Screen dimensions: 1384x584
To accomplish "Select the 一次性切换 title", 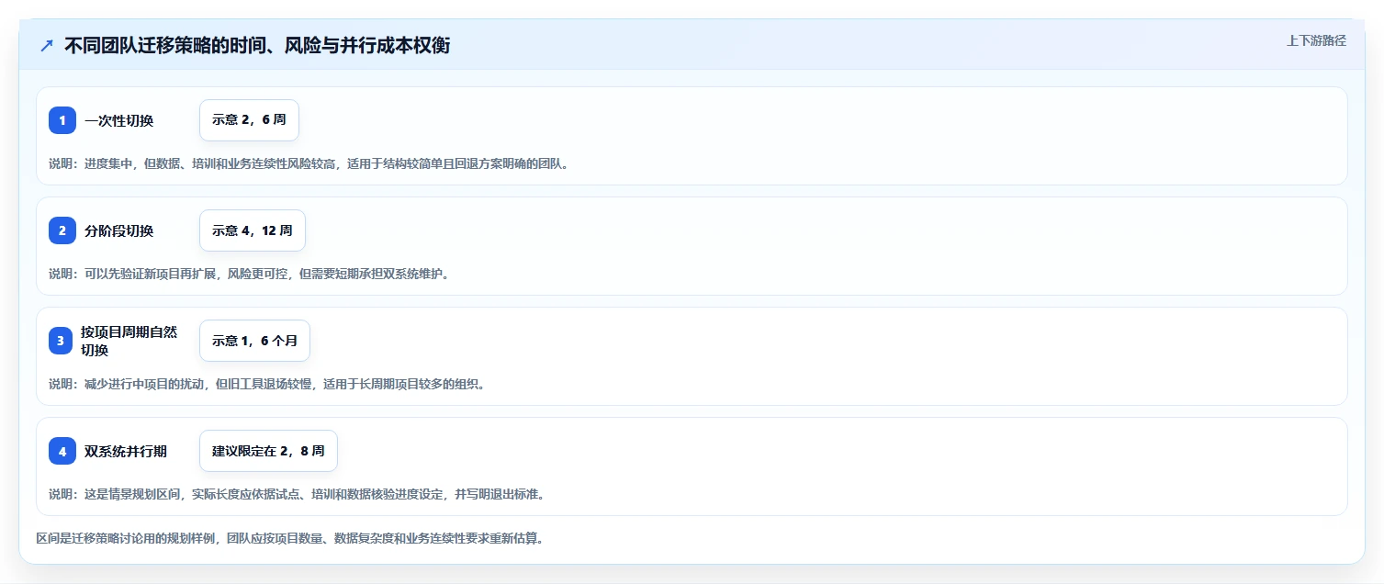I will click(119, 120).
